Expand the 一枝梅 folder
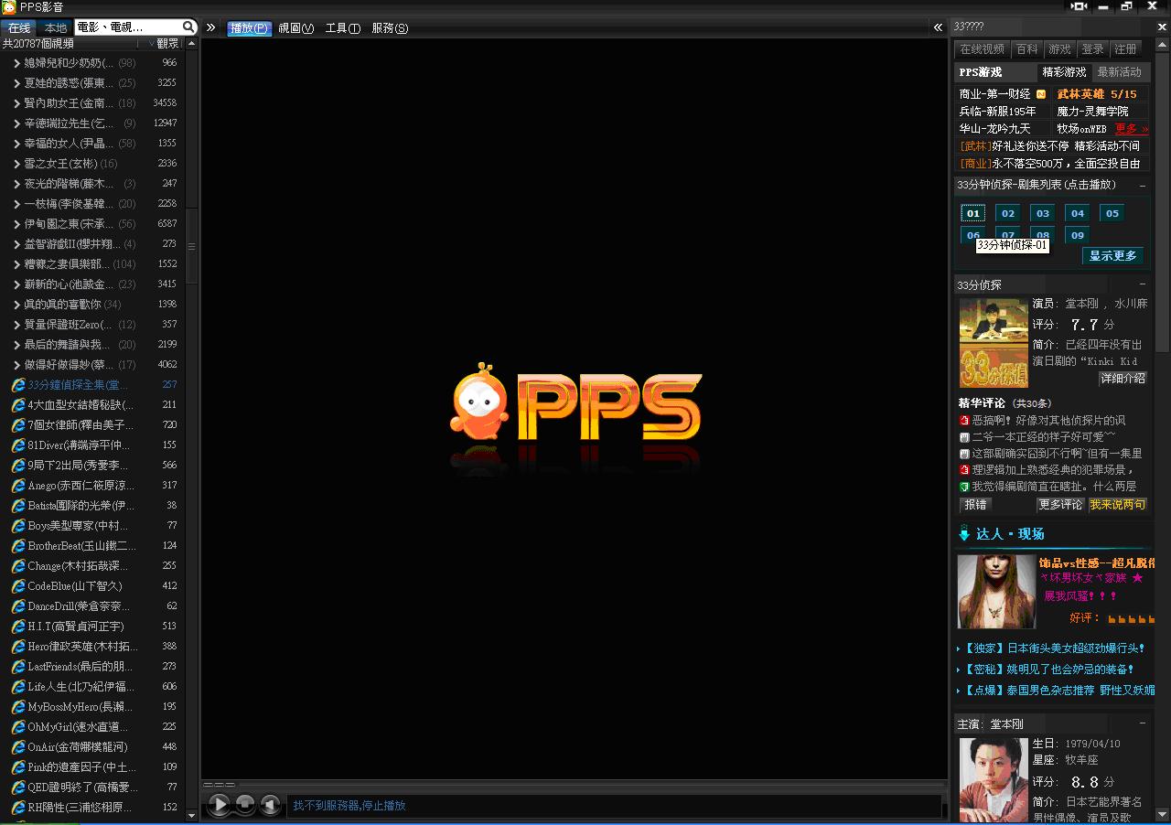Screen dimensions: 1171x825 (16, 204)
